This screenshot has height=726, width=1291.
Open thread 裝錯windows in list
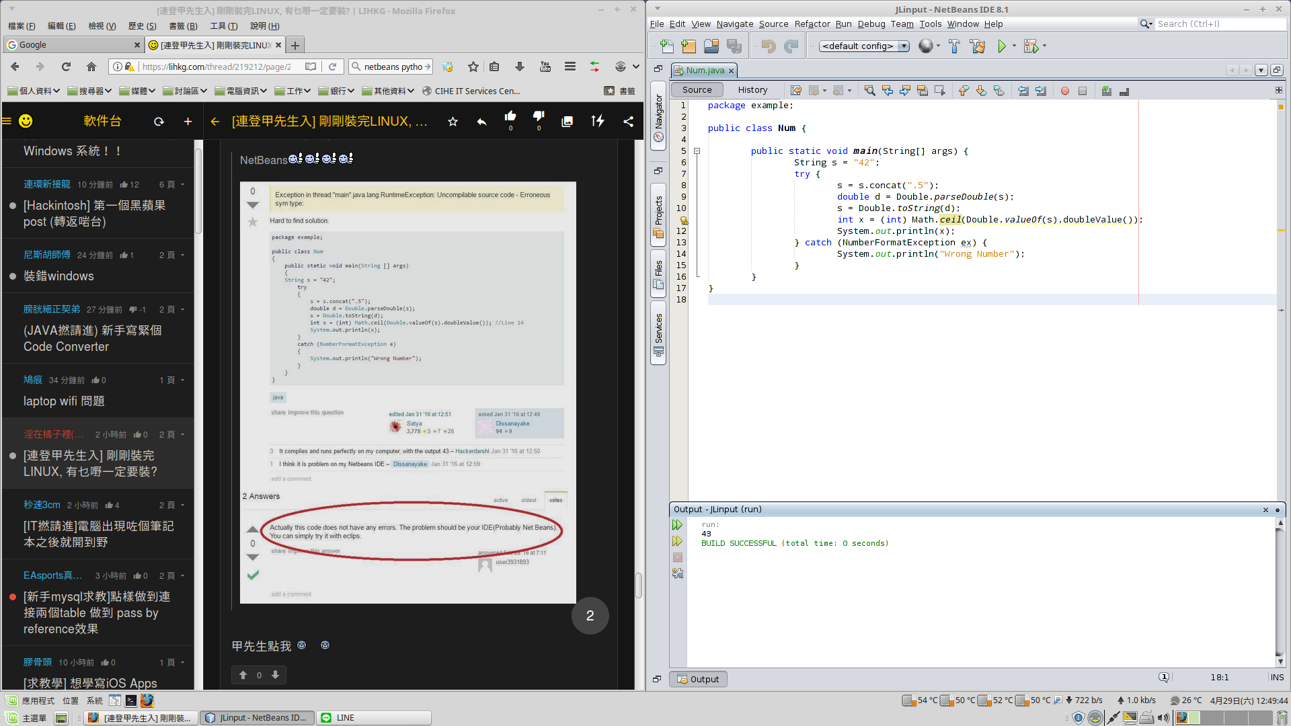(58, 276)
